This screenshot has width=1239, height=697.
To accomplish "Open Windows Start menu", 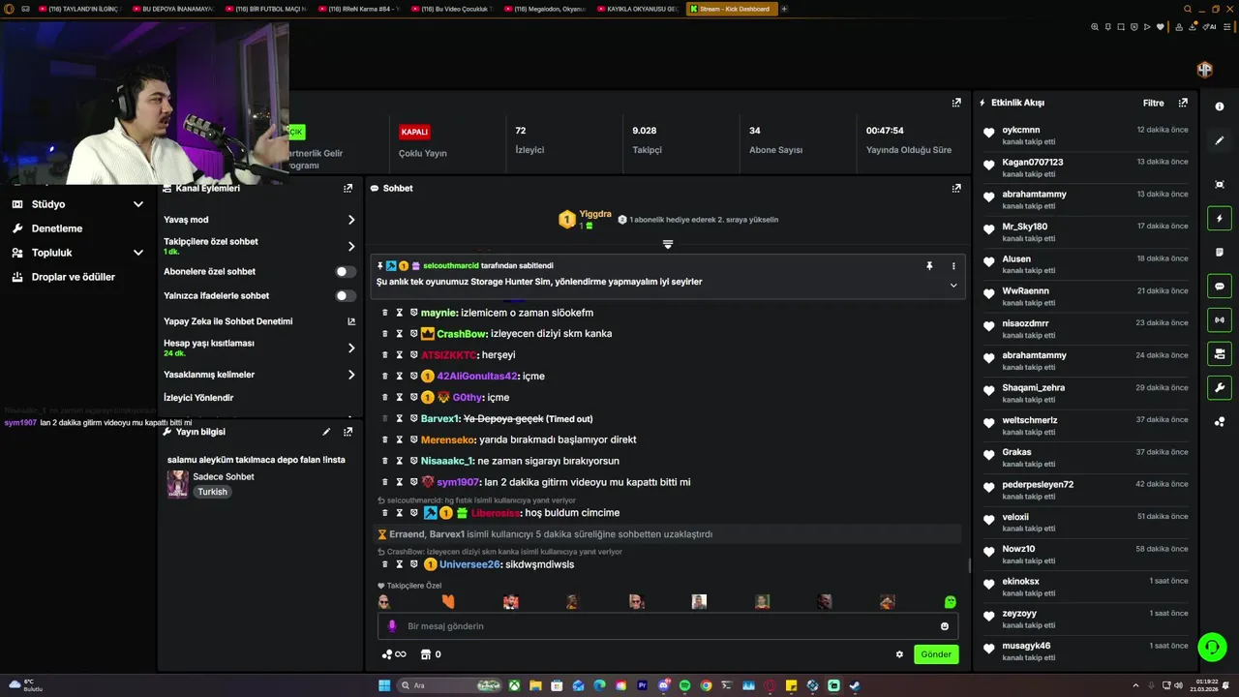I will coord(384,685).
